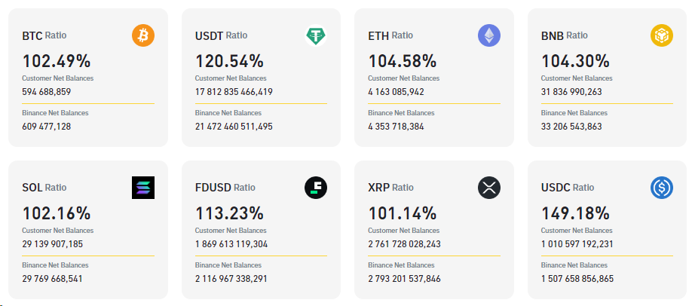692x306 pixels.
Task: Click USDC Binance Net Balances amount 1 507 658 856,865
Action: tap(577, 279)
